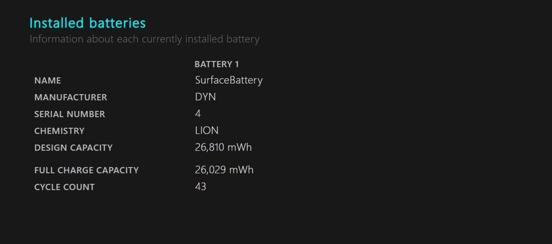Click the DESIGN CAPACITY row label
The height and width of the screenshot is (244, 552).
coord(73,148)
